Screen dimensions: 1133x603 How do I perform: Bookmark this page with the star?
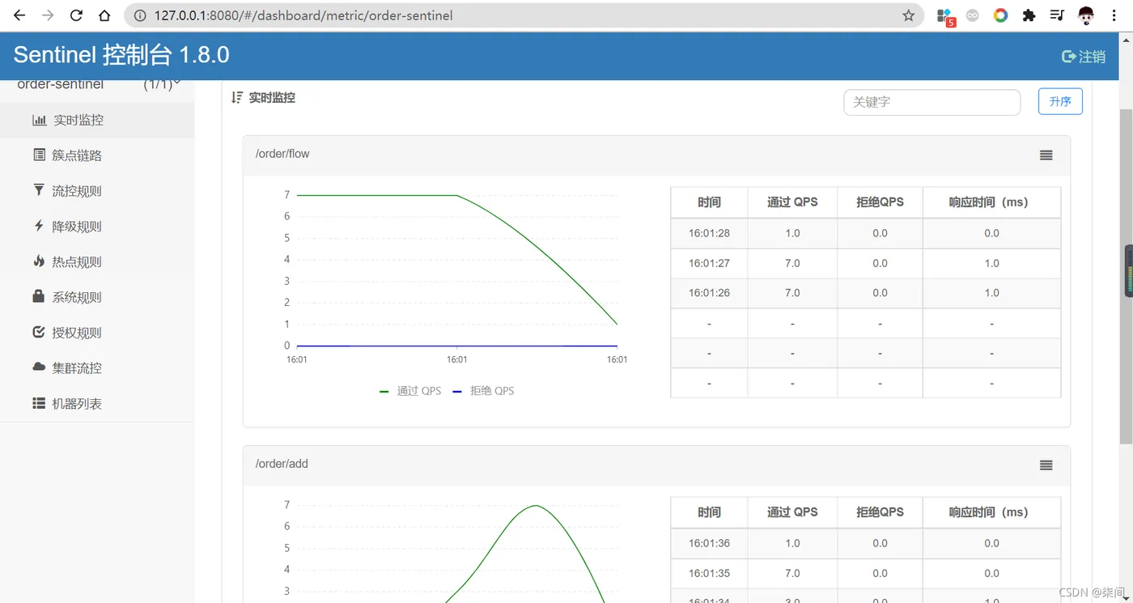(x=908, y=15)
